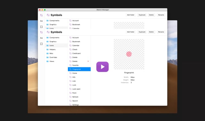Play the video using the purple play button
This screenshot has height=121, width=205.
click(x=102, y=67)
